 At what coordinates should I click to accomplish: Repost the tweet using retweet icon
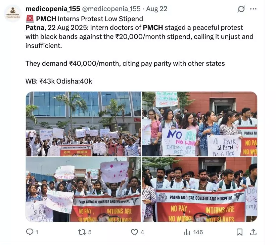[x=82, y=232]
